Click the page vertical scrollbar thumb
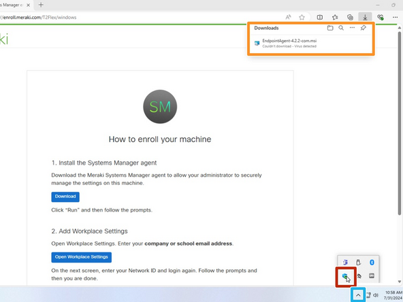 [400, 123]
